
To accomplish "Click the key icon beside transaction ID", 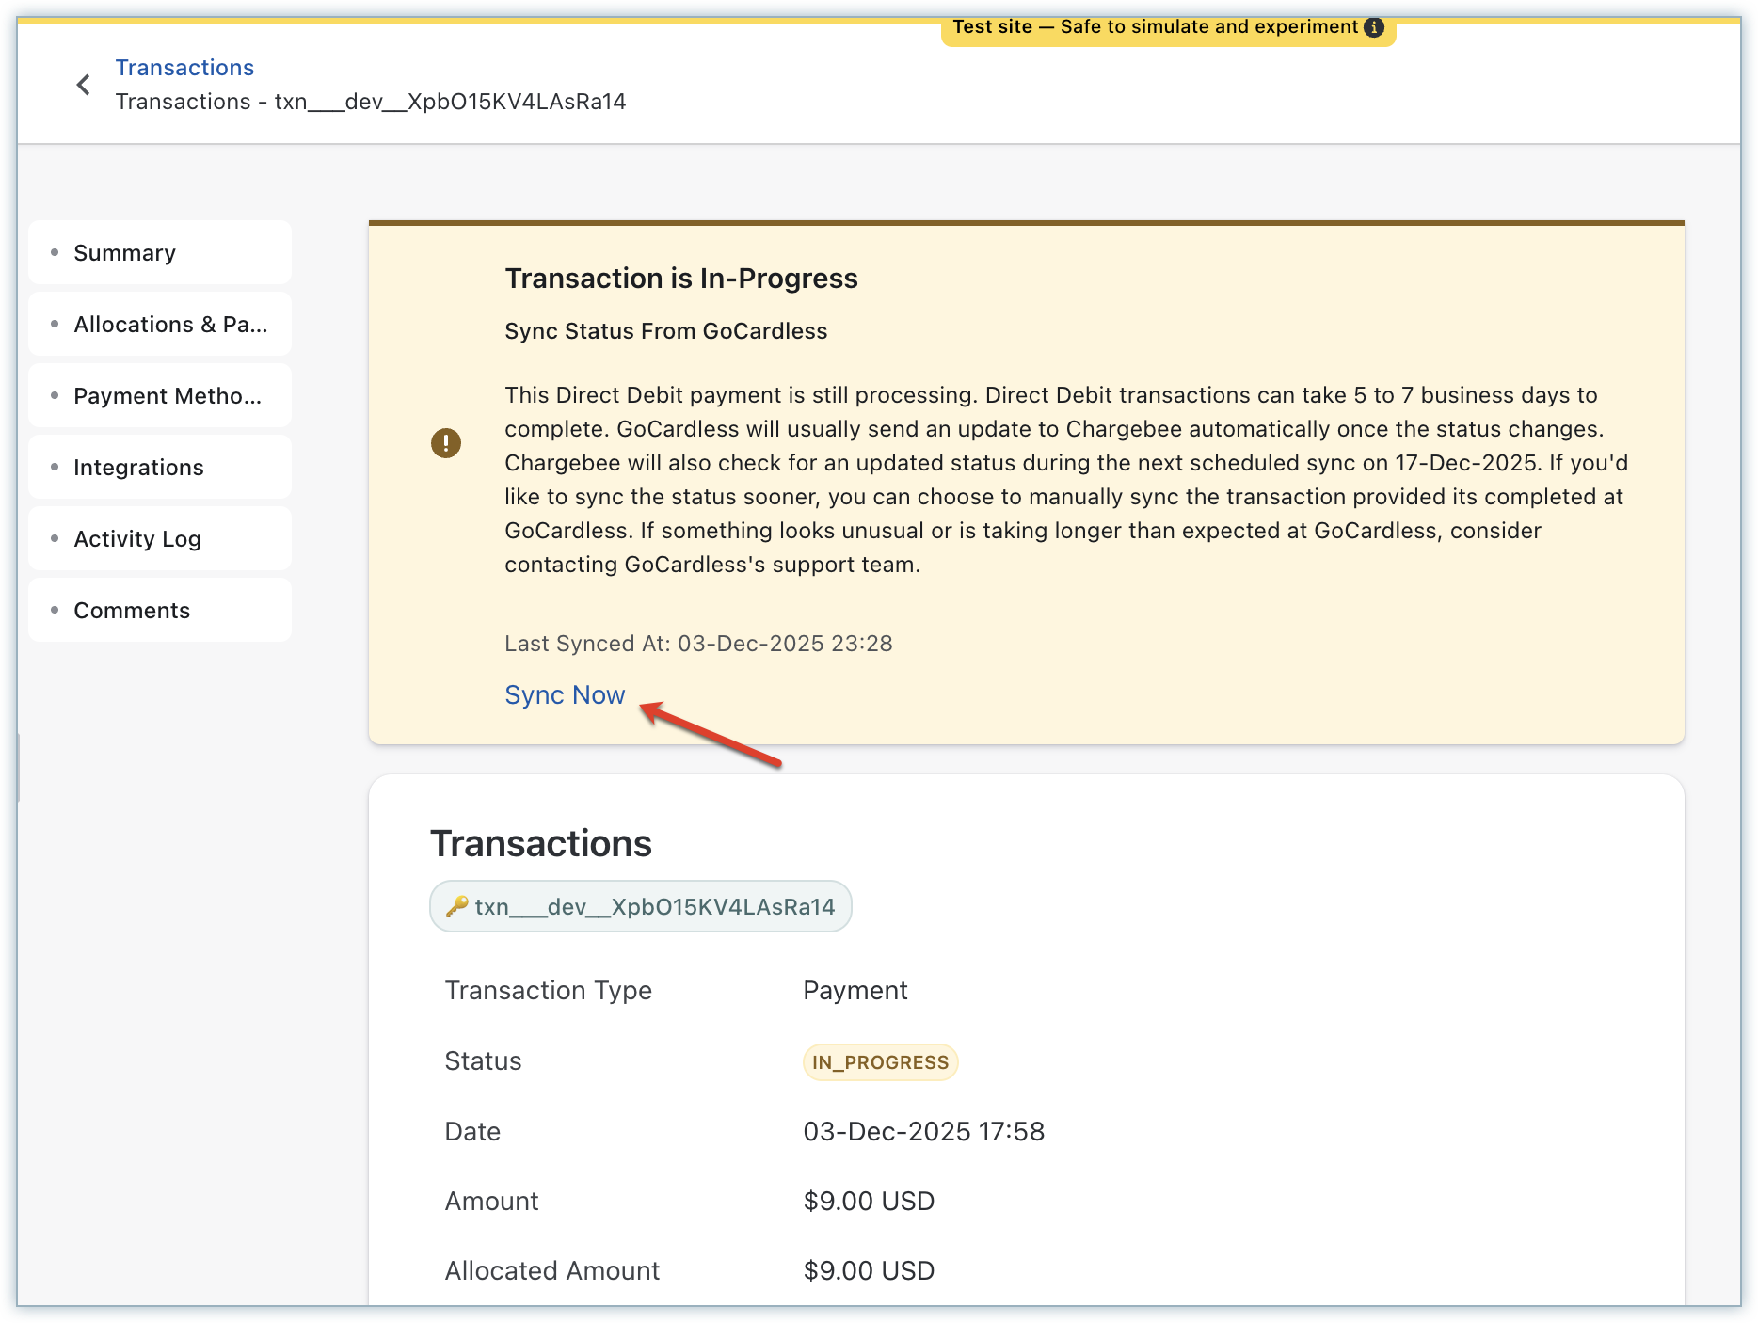I will pyautogui.click(x=457, y=906).
